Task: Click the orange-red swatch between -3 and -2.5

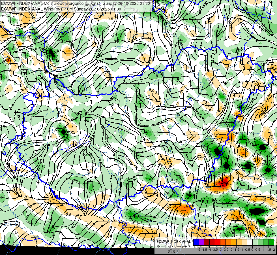Action: (x=223, y=243)
